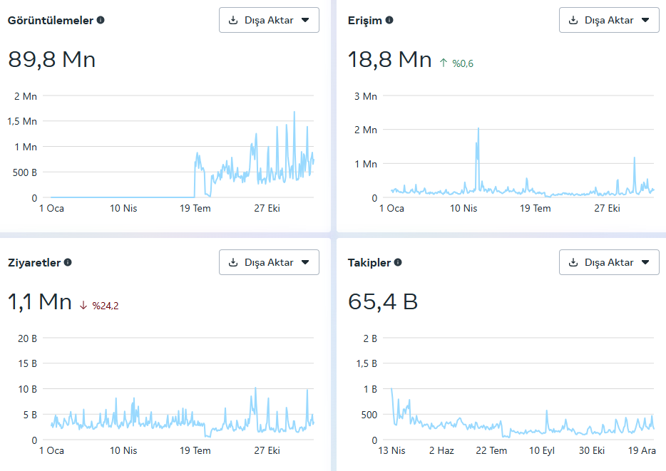Click the red %24,2 decrease indicator
Image resolution: width=666 pixels, height=471 pixels.
[106, 306]
